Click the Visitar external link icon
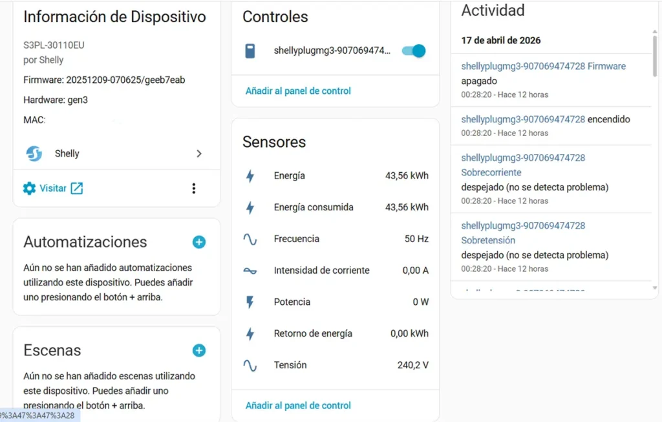662x422 pixels. tap(77, 188)
